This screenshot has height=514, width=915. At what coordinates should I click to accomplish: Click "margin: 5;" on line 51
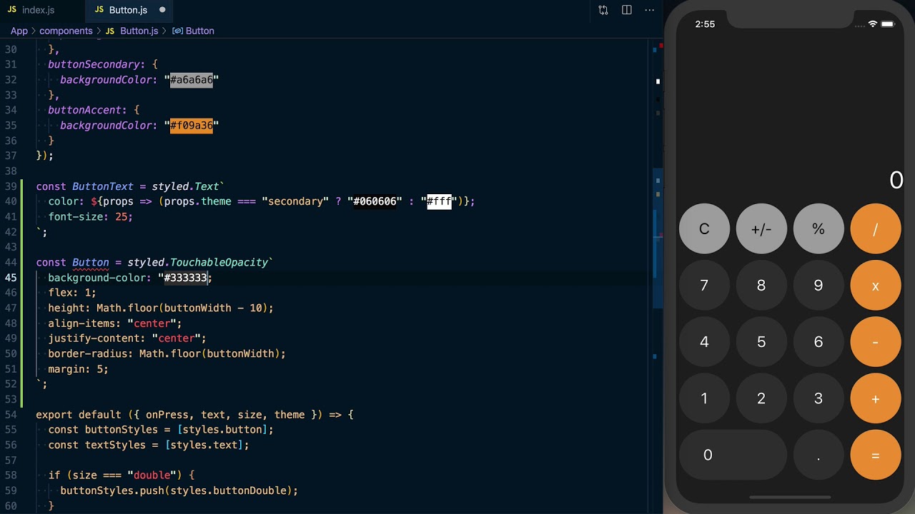coord(79,369)
